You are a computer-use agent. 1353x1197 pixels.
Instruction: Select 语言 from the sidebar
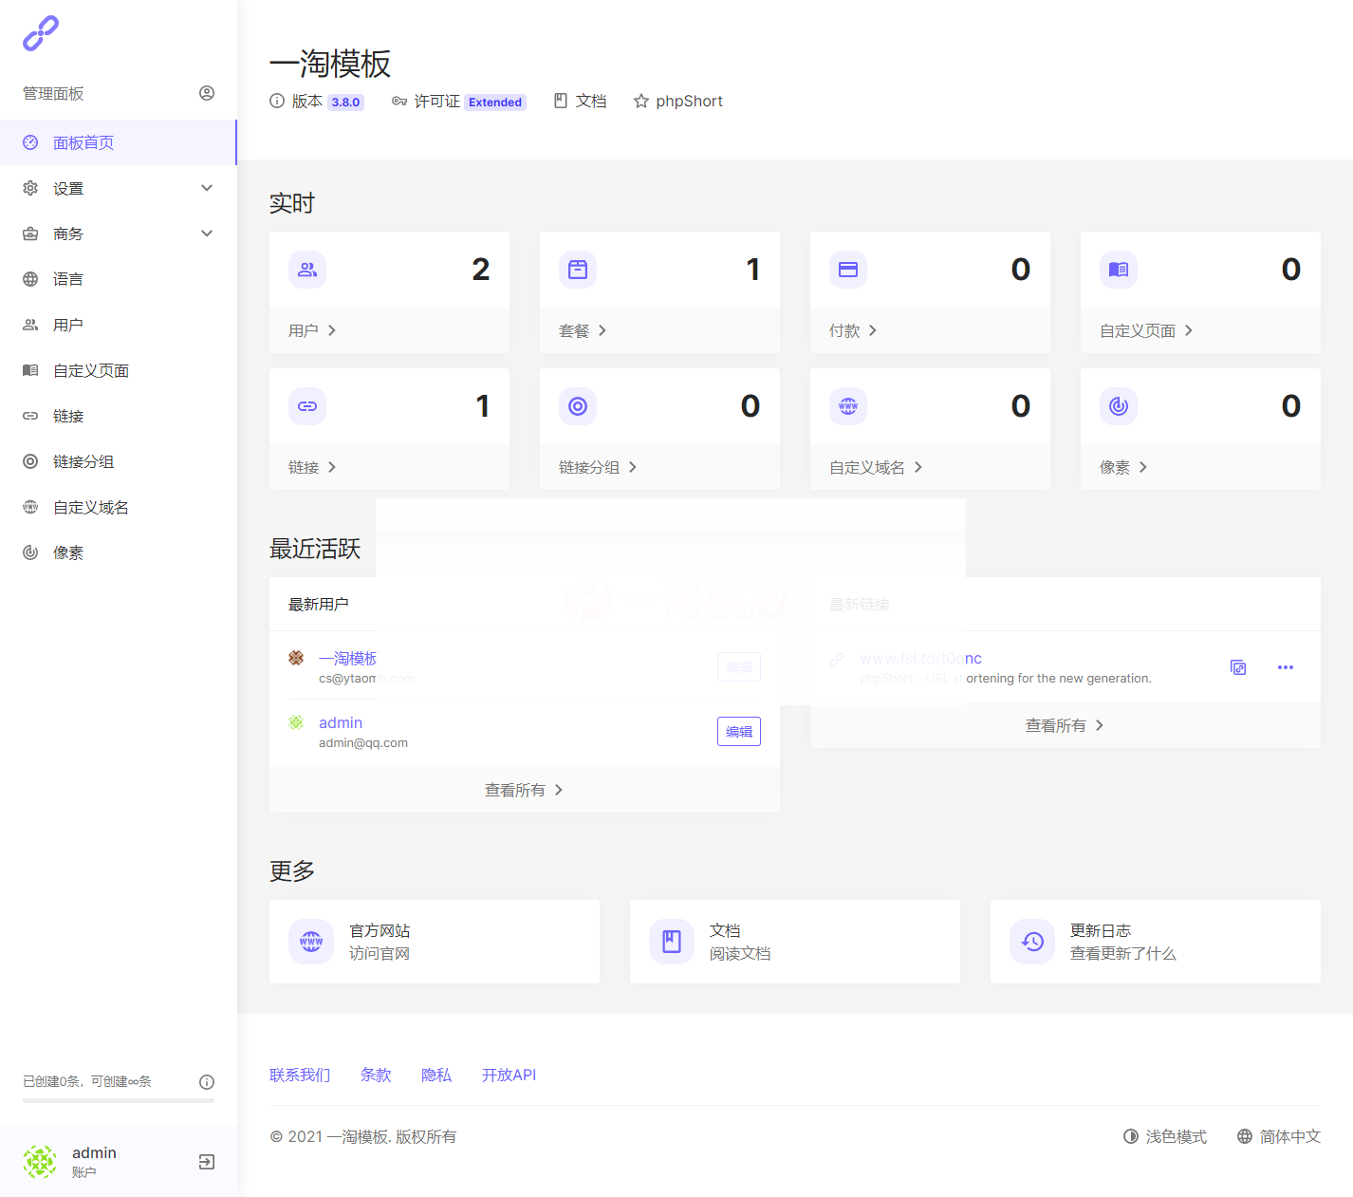point(67,278)
